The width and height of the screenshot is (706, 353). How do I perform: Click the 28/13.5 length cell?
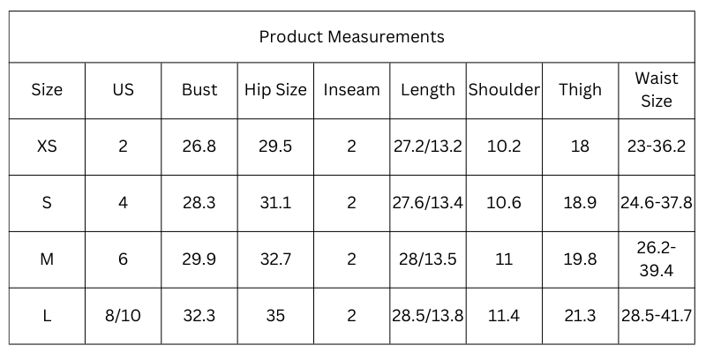[428, 259]
